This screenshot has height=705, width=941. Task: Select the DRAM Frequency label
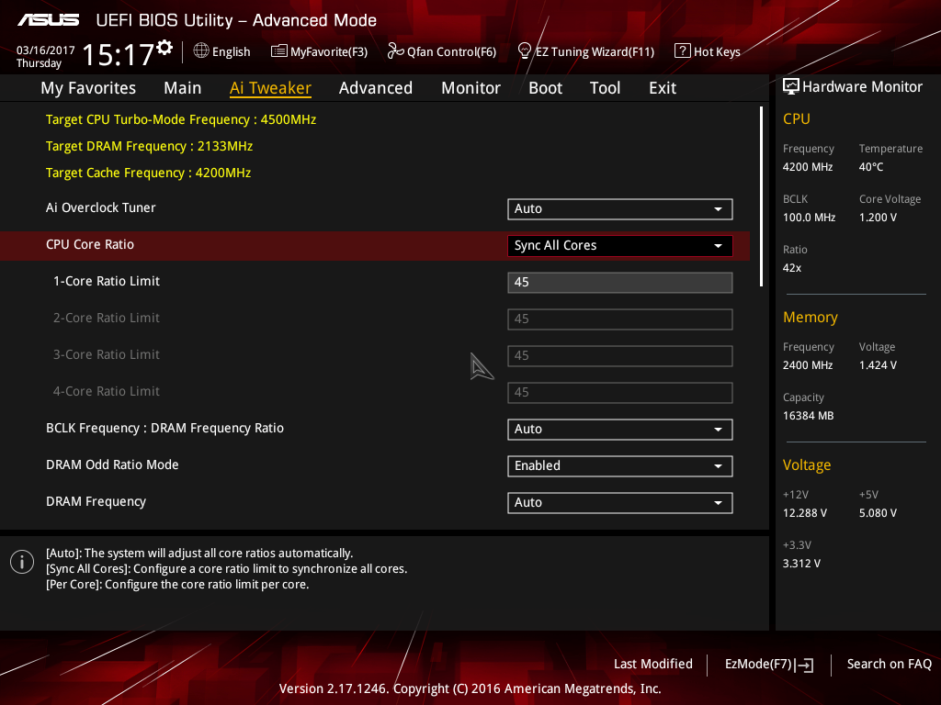(96, 502)
